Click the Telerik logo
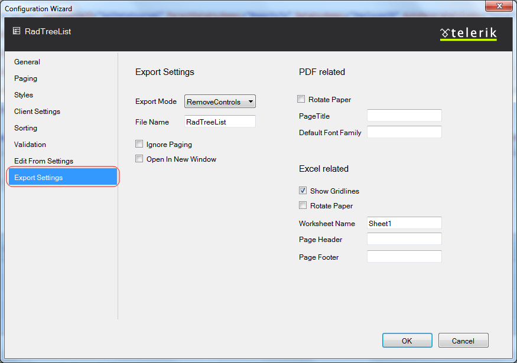 click(x=468, y=33)
